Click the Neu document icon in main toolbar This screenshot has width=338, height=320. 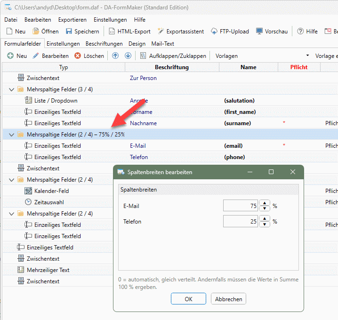[9, 31]
